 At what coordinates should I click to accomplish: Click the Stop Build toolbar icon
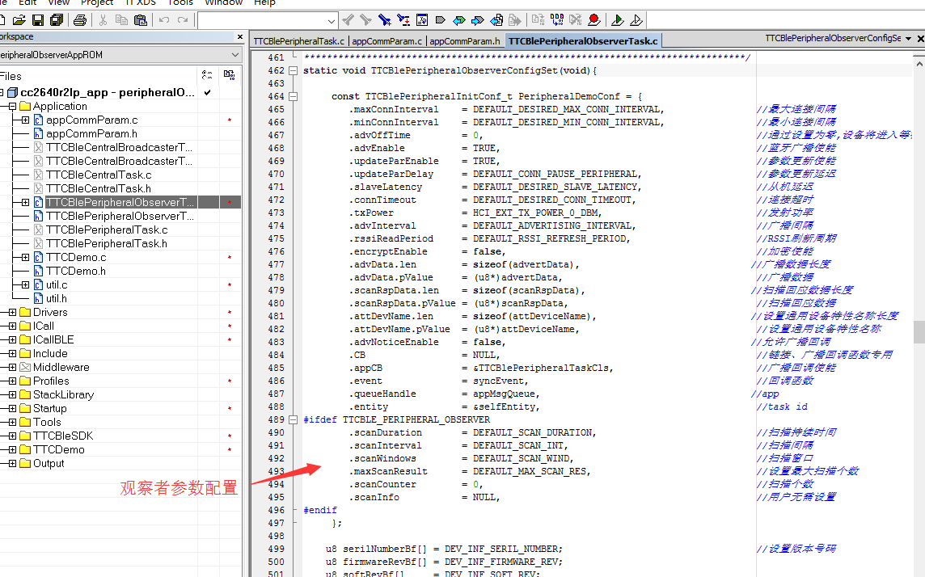(576, 21)
